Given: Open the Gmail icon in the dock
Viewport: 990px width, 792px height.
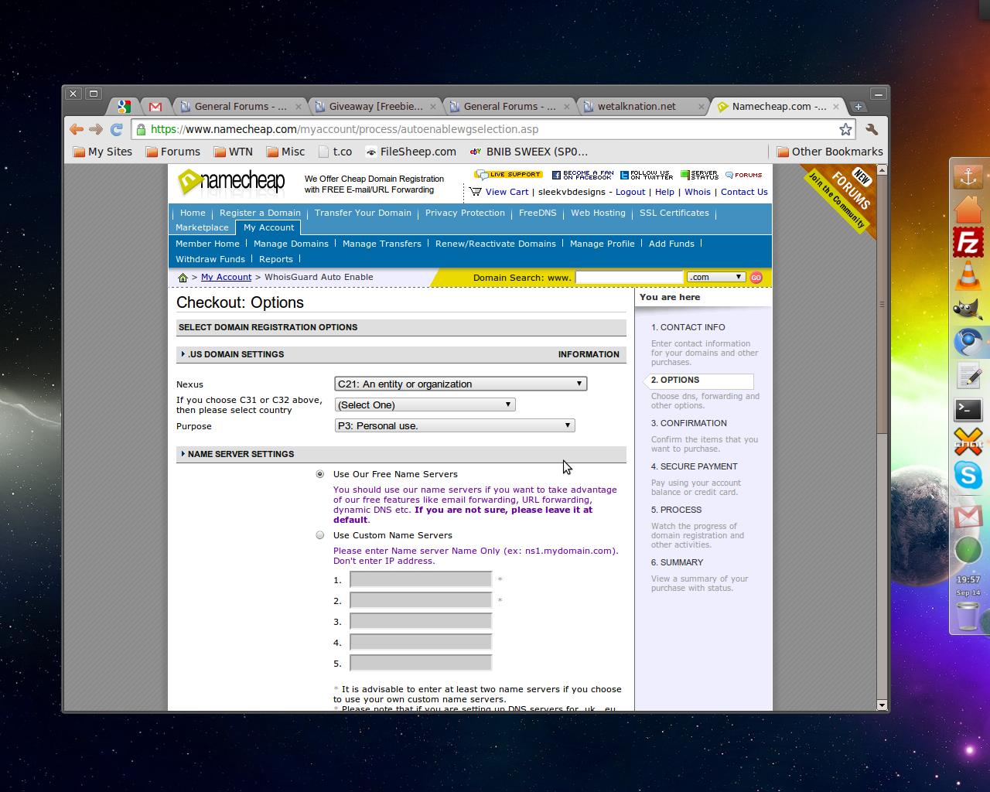Looking at the screenshot, I should coord(968,516).
